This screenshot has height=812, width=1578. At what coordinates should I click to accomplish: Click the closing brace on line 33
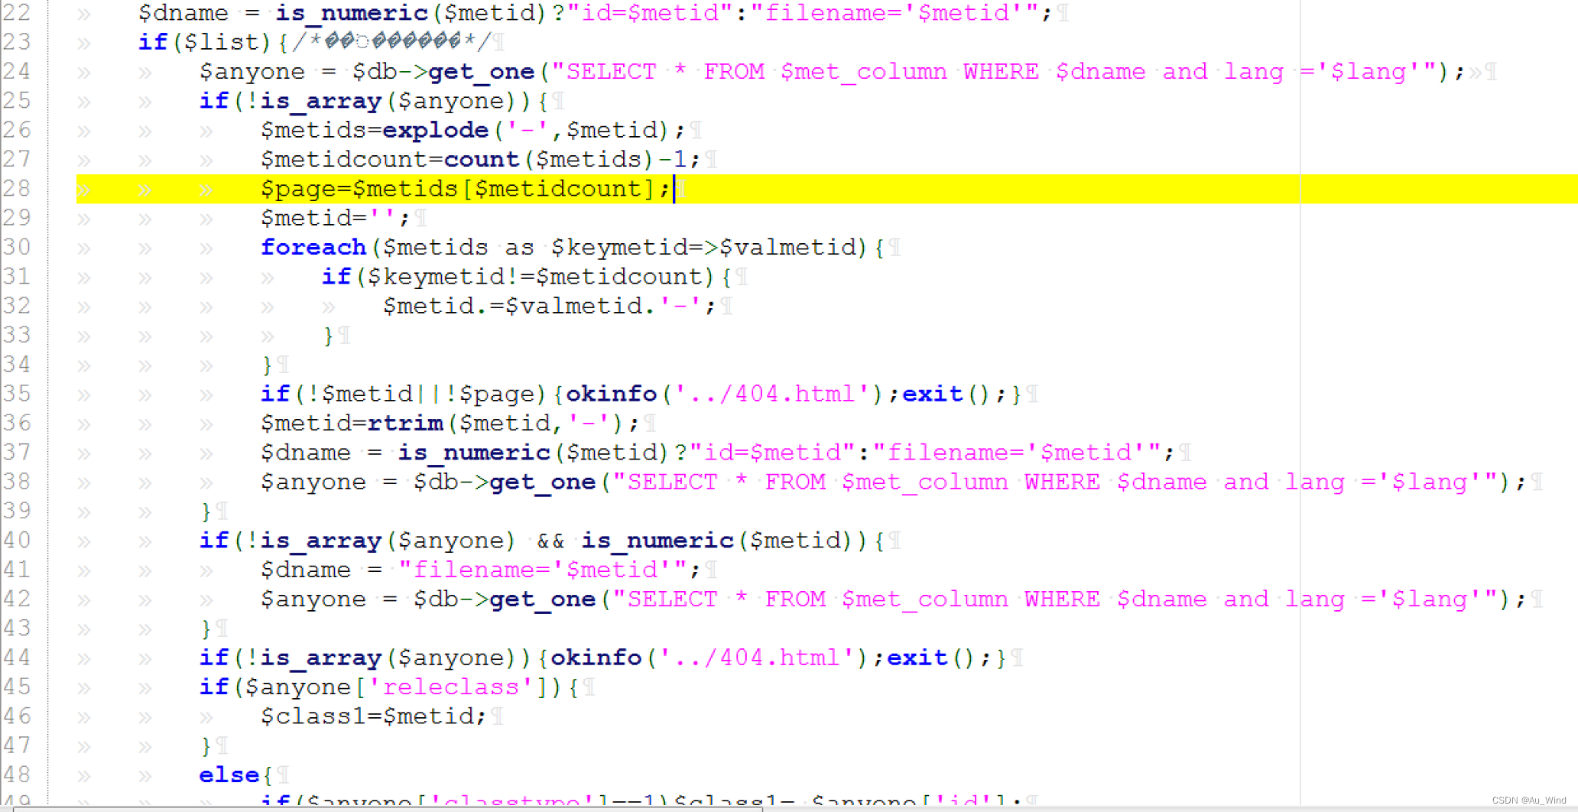click(x=329, y=336)
